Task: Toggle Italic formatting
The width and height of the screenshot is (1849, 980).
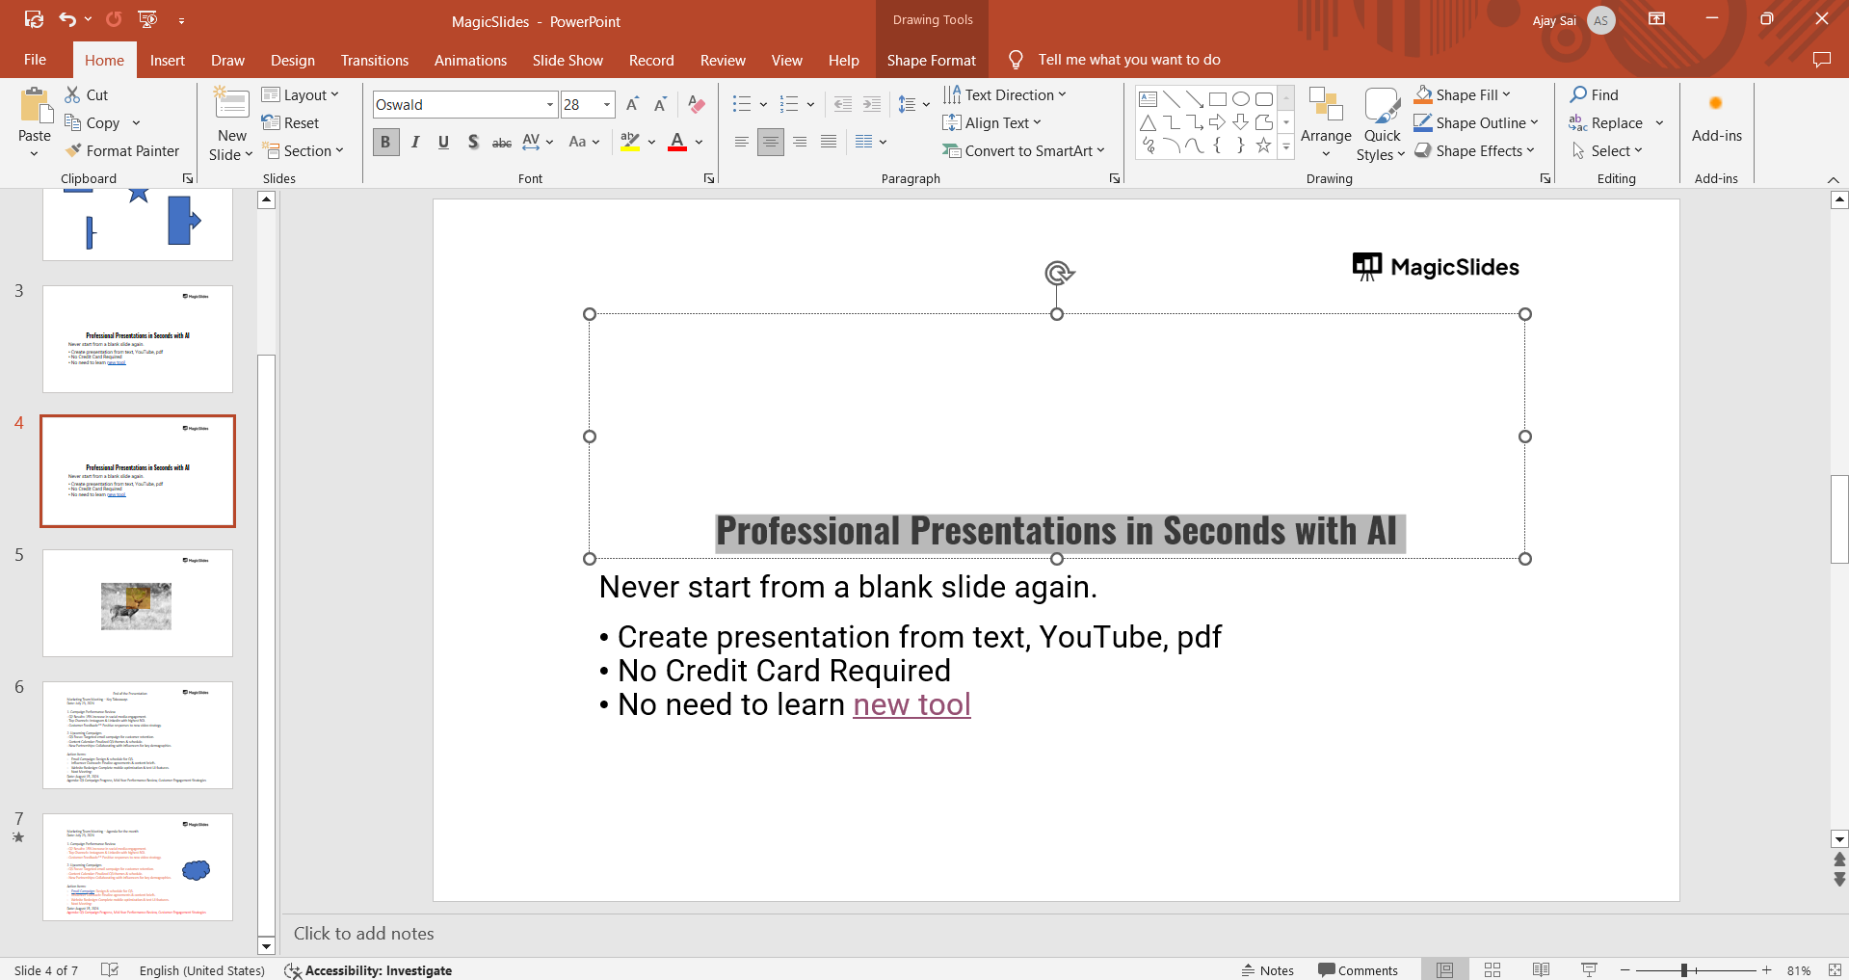Action: tap(415, 142)
